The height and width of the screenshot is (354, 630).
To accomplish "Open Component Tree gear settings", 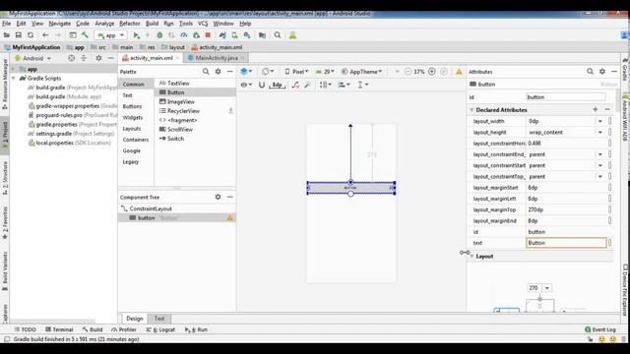I will click(218, 197).
